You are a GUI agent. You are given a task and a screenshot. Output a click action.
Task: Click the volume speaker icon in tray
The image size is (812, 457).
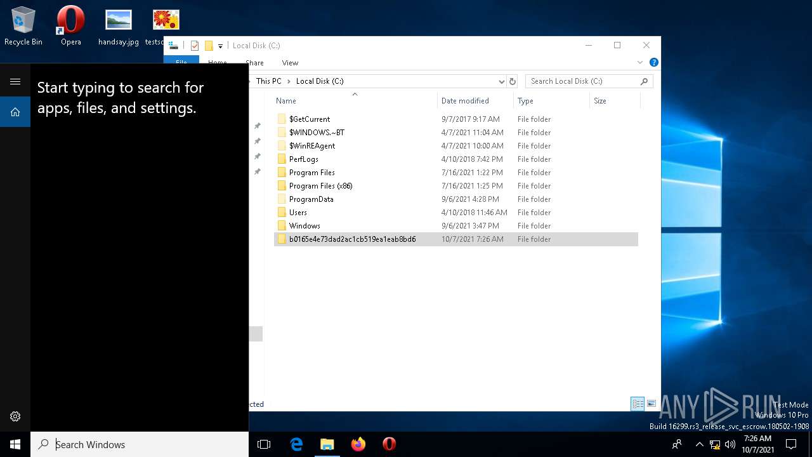click(730, 444)
